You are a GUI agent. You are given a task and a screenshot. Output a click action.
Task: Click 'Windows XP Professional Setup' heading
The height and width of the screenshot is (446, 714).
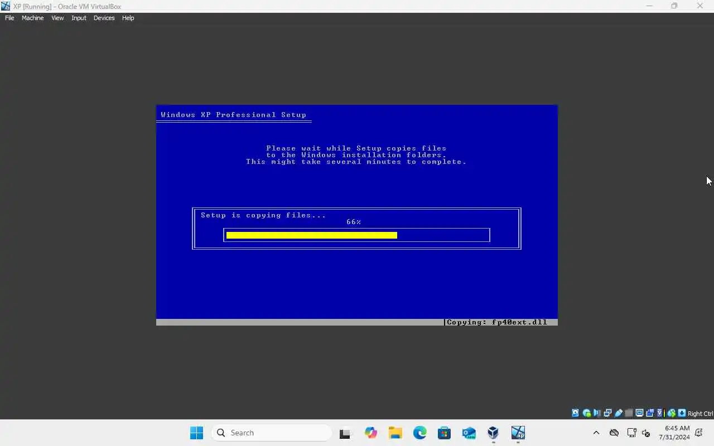coord(233,115)
